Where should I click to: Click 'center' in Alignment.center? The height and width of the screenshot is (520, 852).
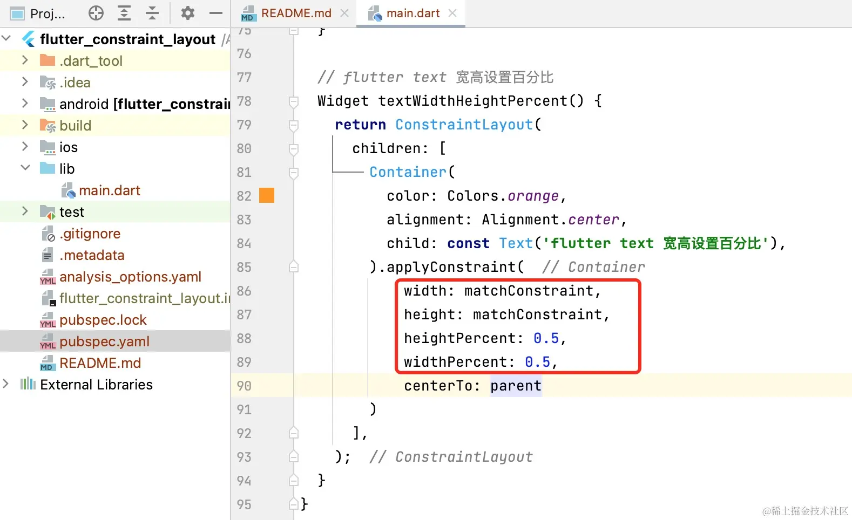[x=594, y=220]
